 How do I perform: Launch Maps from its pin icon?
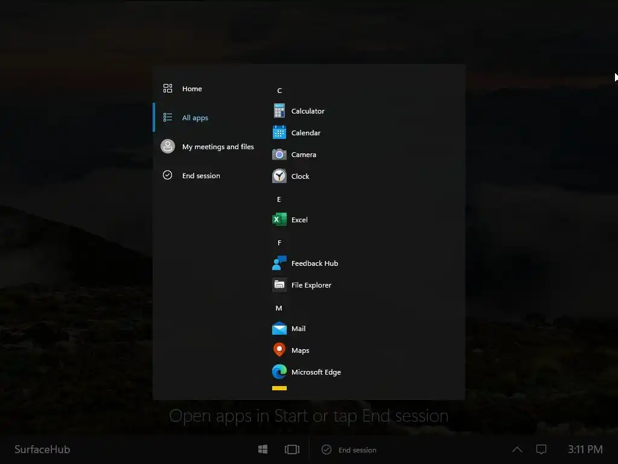point(279,350)
